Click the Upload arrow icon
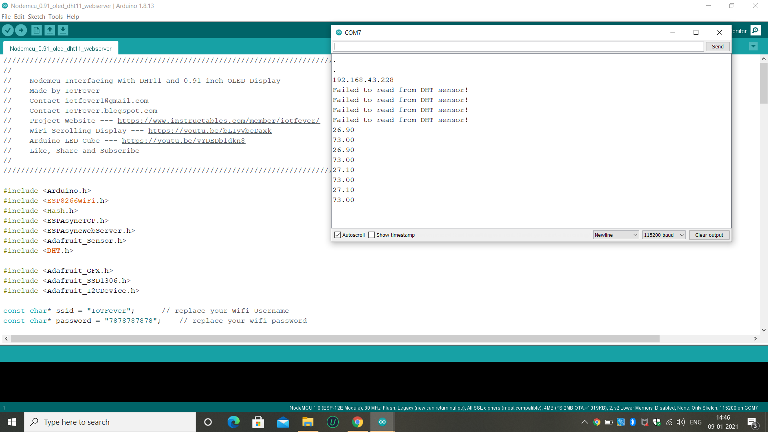The width and height of the screenshot is (768, 432). coord(21,30)
